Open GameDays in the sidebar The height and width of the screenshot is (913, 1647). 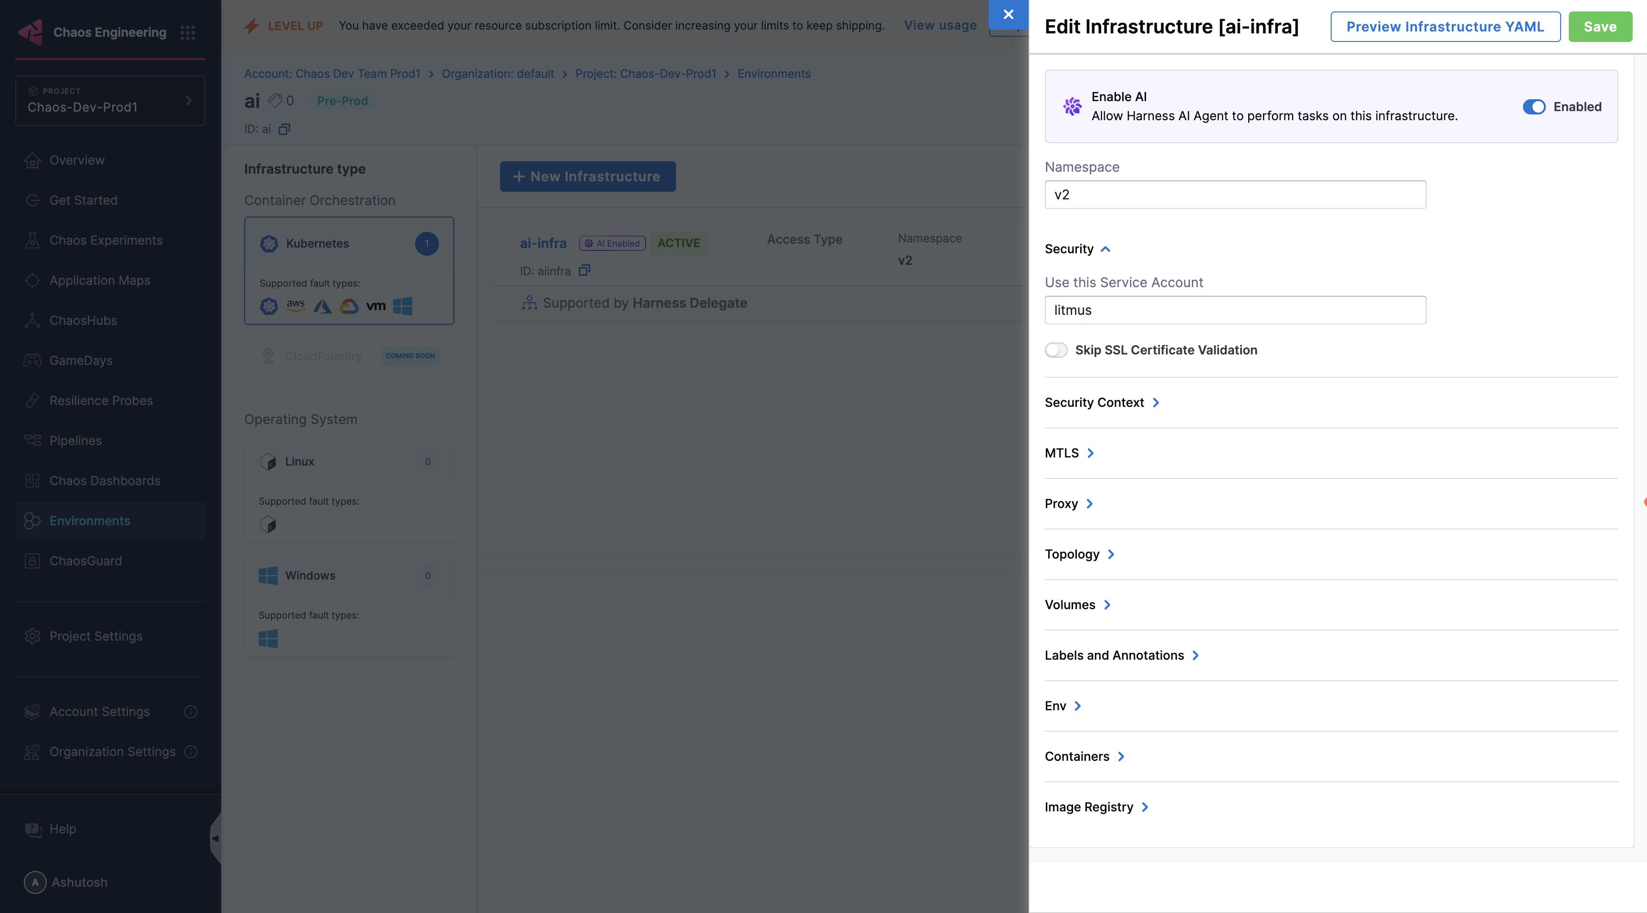point(82,360)
